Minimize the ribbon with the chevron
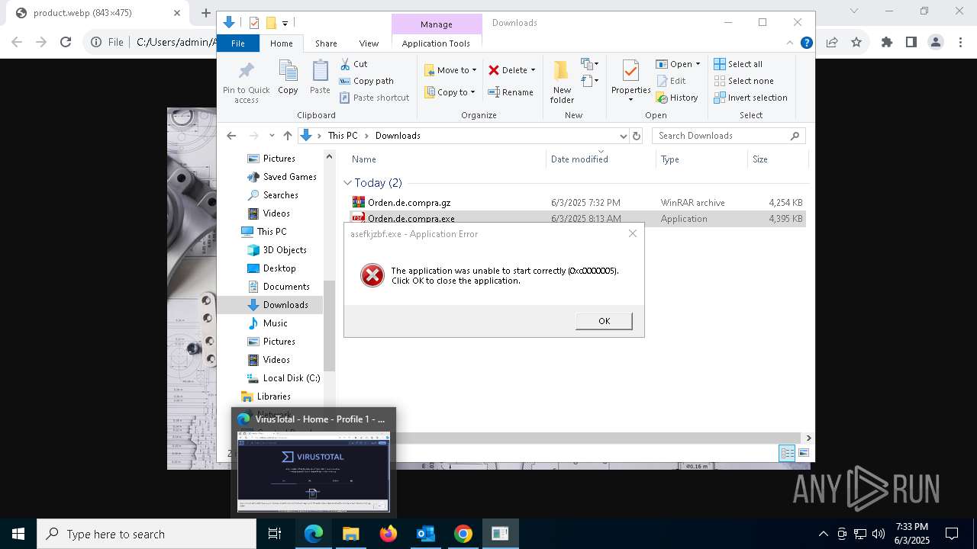 (x=789, y=43)
